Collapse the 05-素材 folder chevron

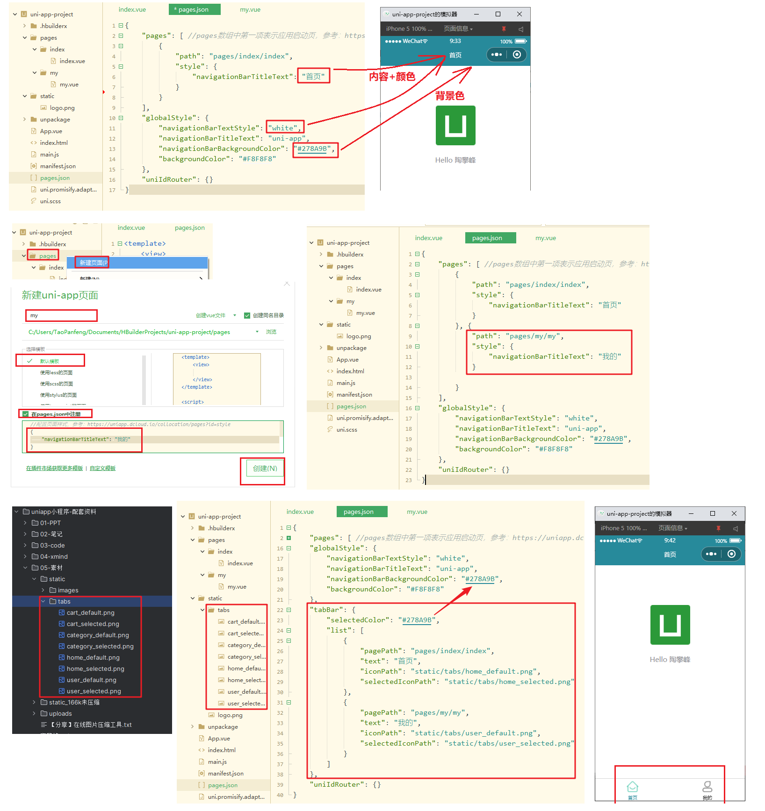(25, 568)
